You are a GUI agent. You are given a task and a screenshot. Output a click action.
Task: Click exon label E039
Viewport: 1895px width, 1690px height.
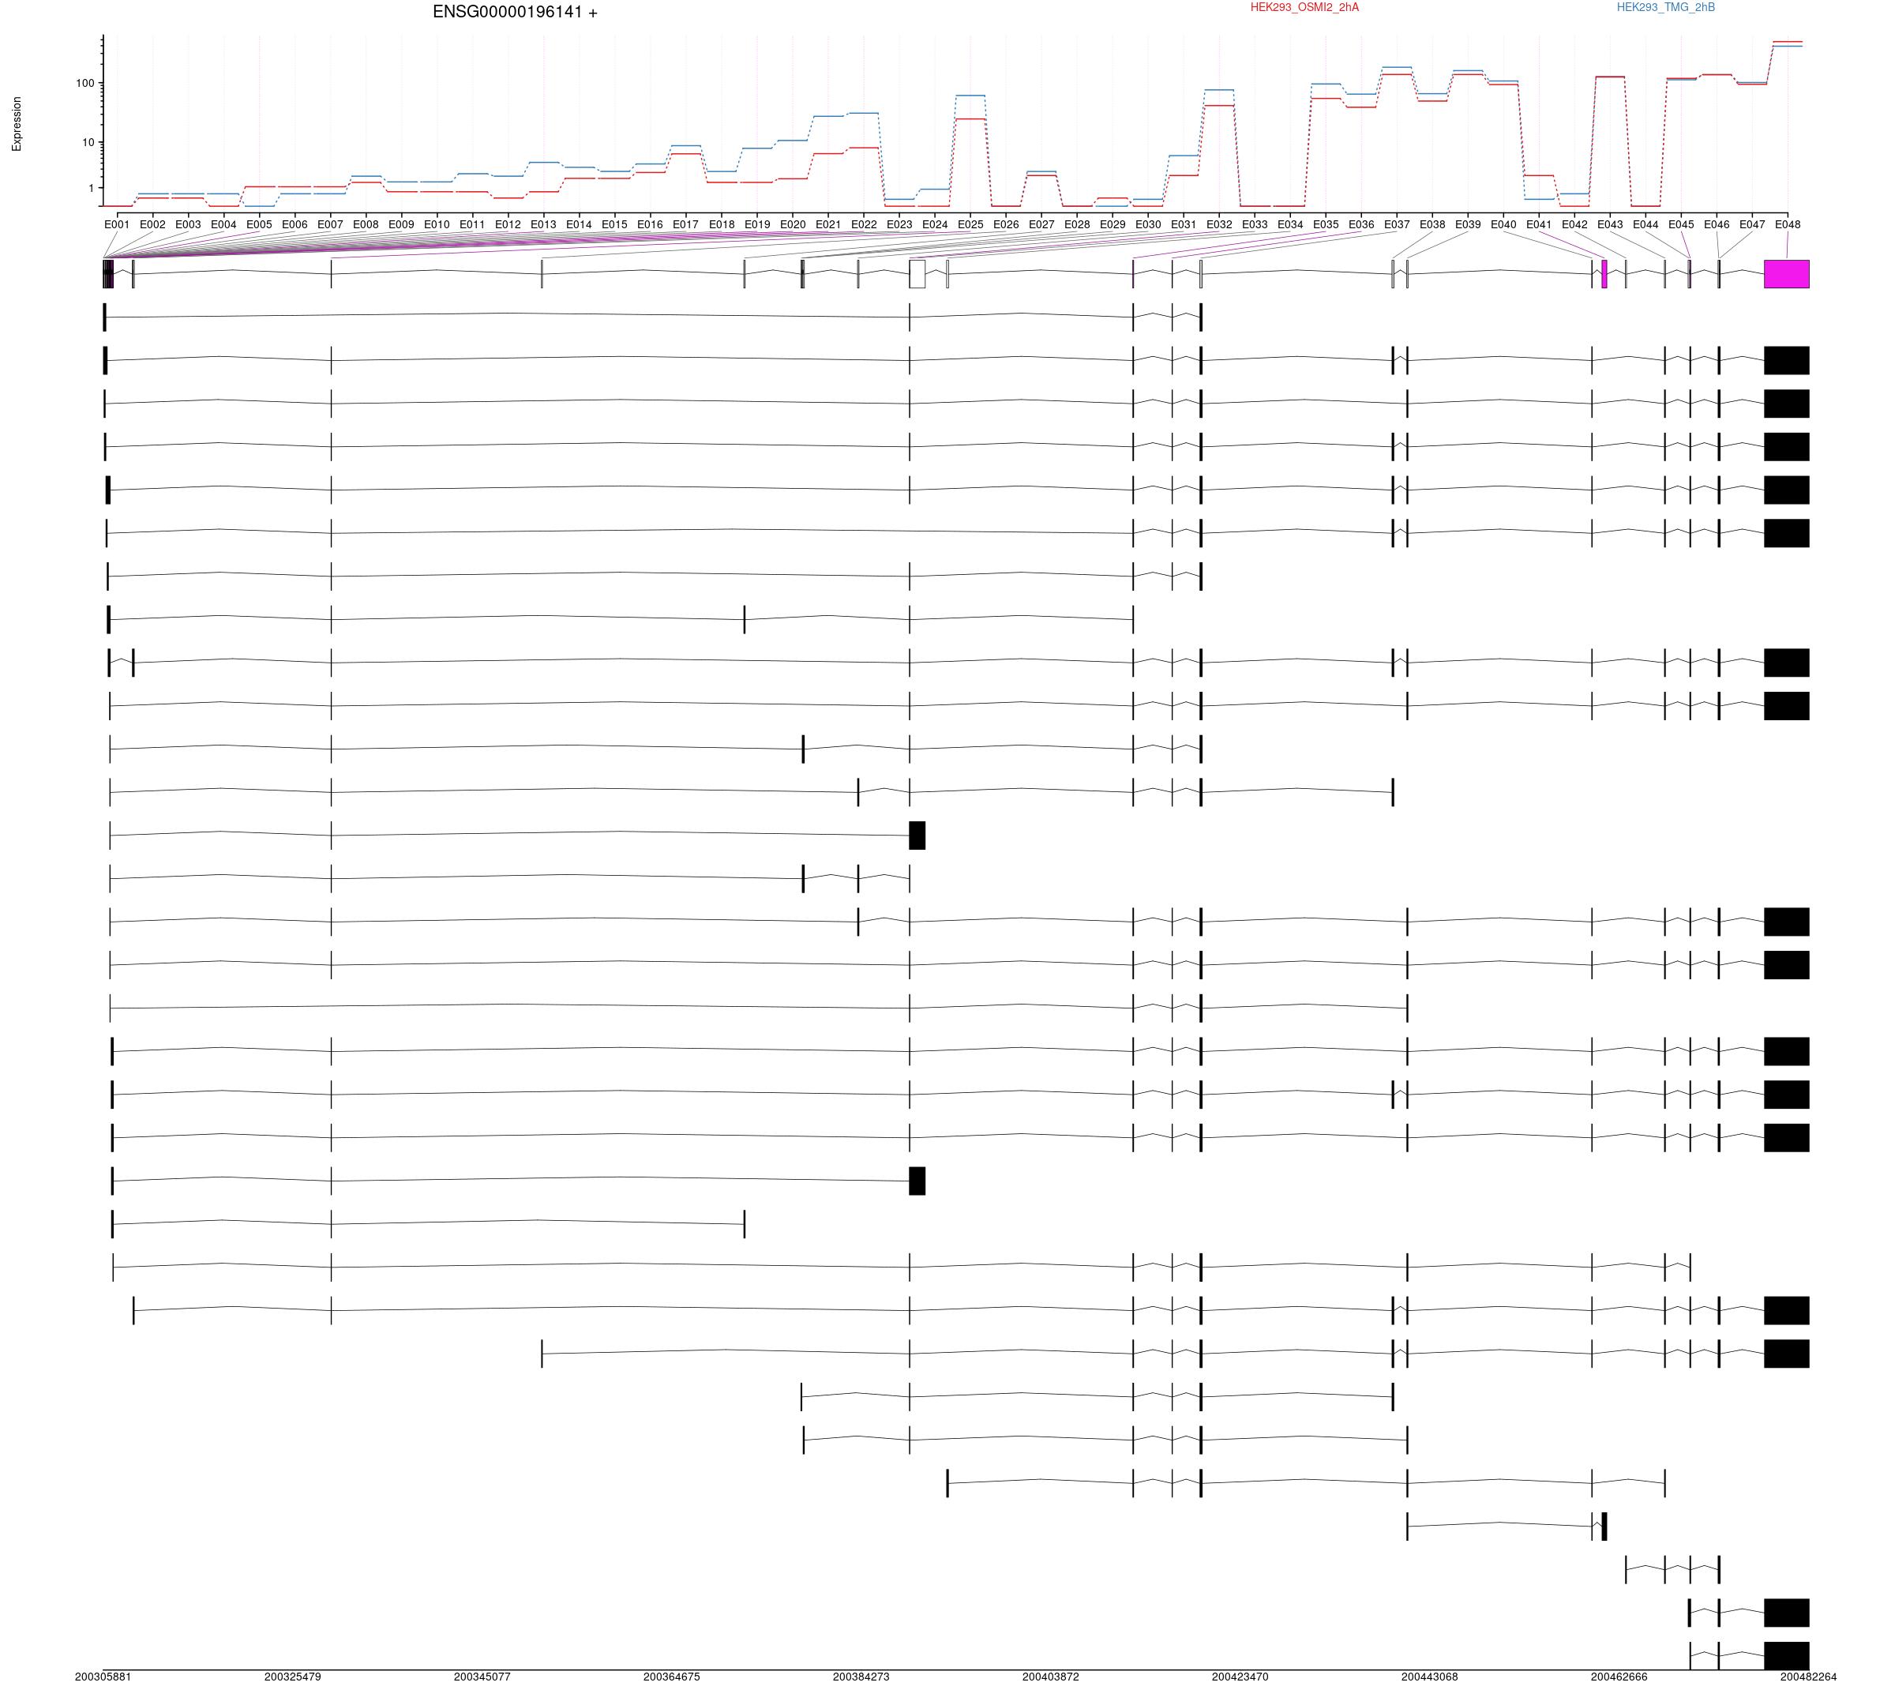(1468, 225)
